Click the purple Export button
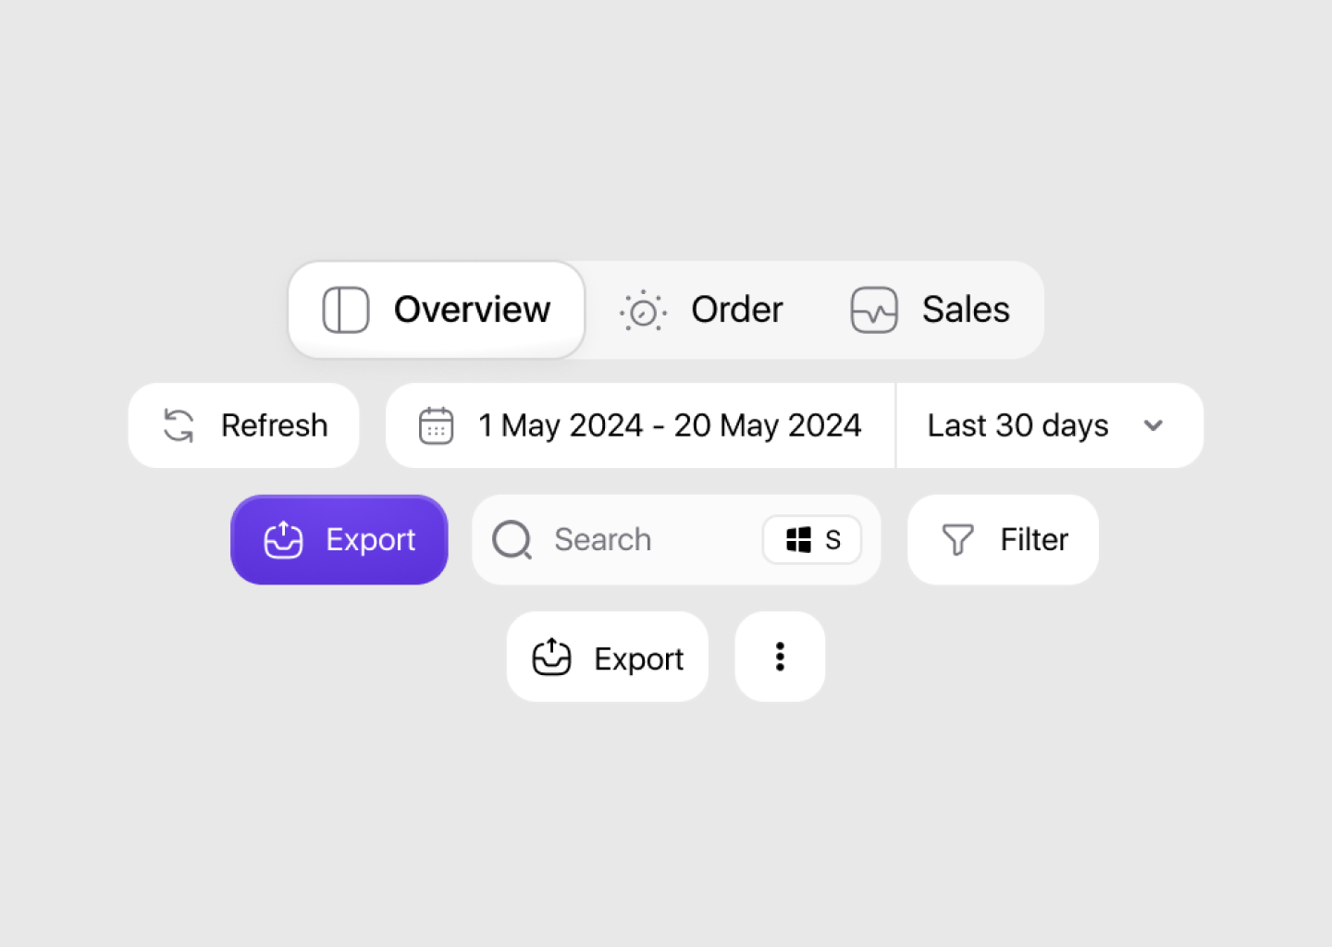 point(339,540)
